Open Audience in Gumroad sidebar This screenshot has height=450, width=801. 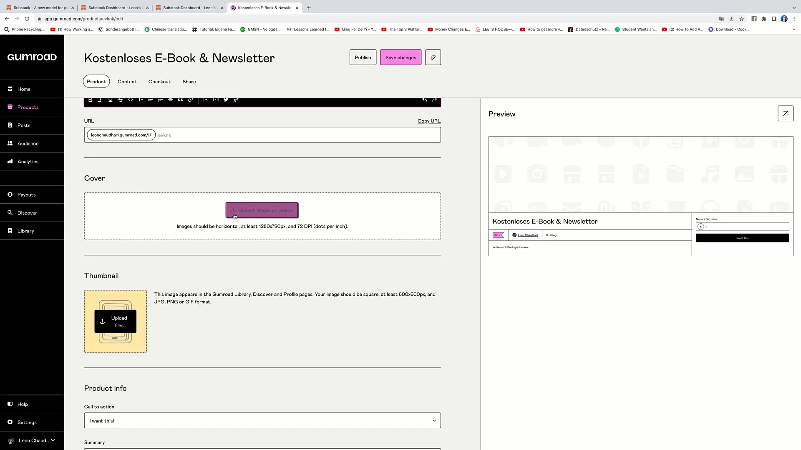[32, 143]
